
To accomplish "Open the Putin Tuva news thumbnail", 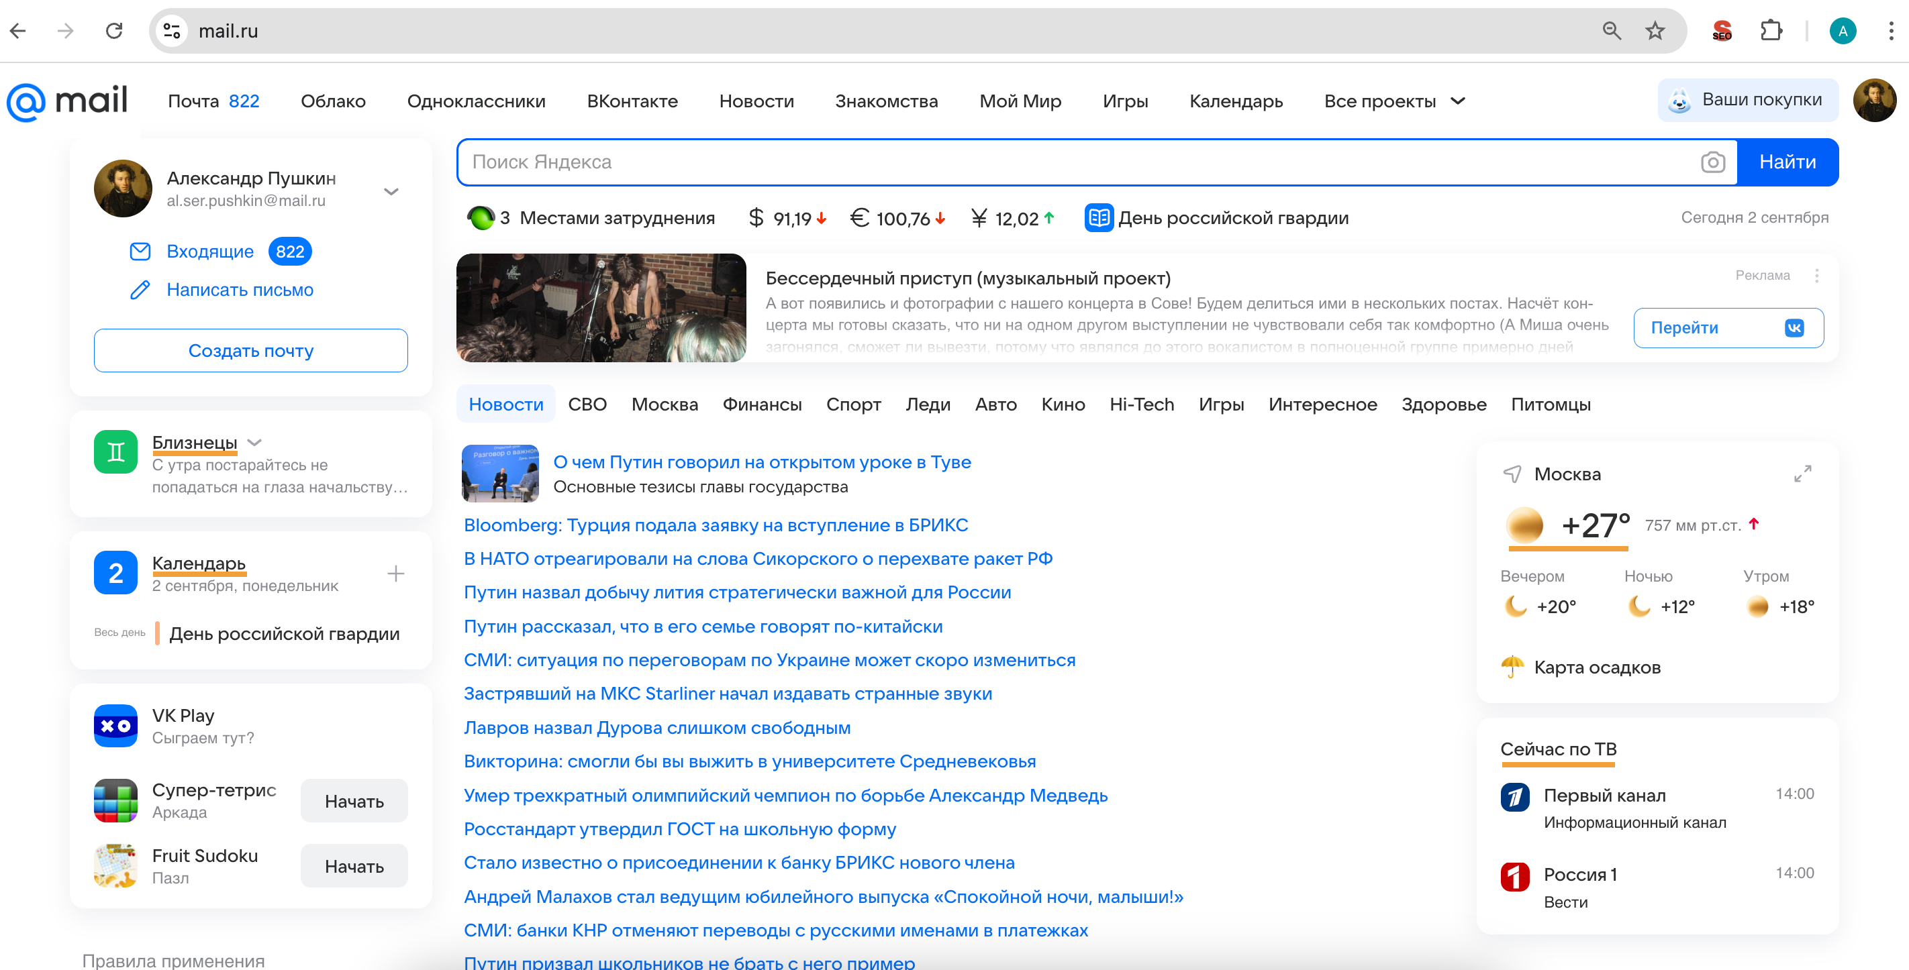I will [x=499, y=473].
